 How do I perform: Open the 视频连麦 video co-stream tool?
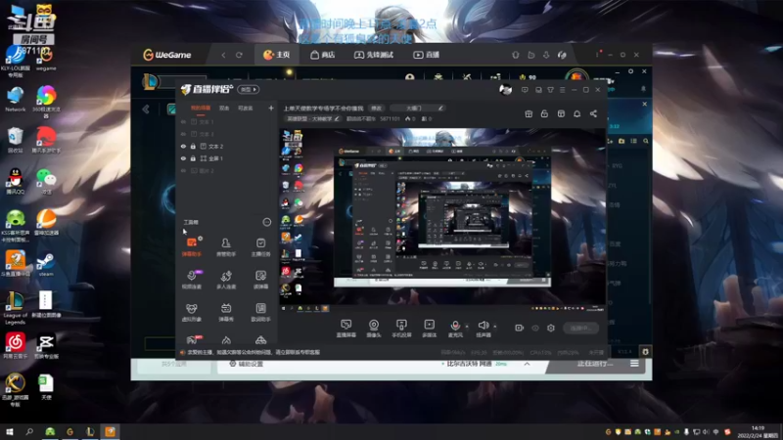pyautogui.click(x=192, y=280)
